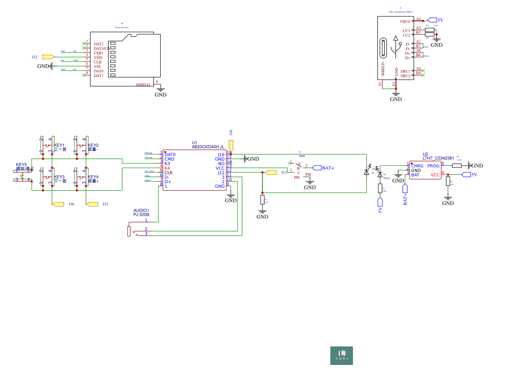Screen dimensions: 529x374
Task: Click the C1 capacitor below the J12 net
Action: pyautogui.click(x=262, y=200)
